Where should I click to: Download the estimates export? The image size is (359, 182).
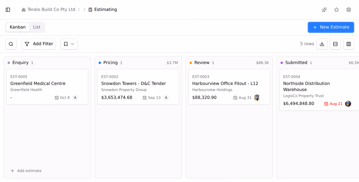(322, 44)
